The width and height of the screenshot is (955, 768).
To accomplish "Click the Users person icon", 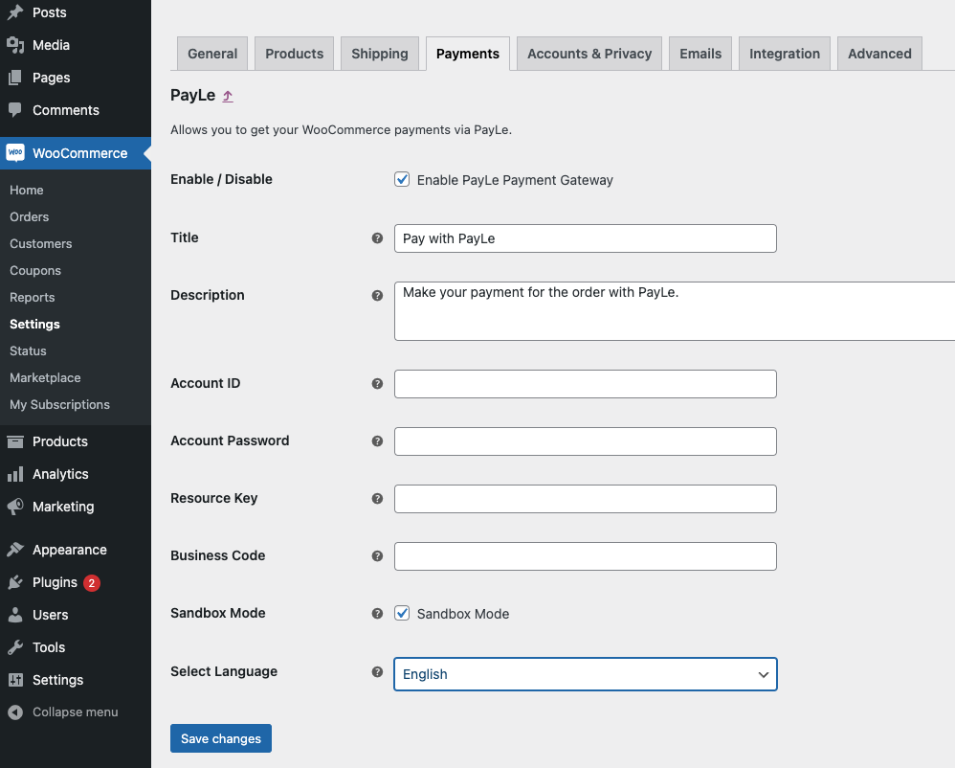I will coord(15,615).
